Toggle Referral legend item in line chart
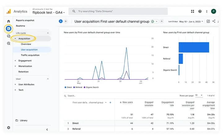This screenshot has height=138, width=223. pyautogui.click(x=78, y=87)
